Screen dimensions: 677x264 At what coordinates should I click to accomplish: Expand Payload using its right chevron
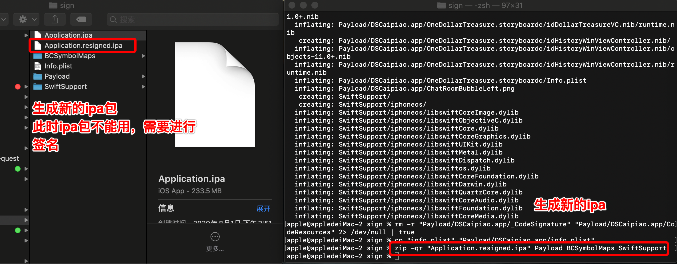pyautogui.click(x=143, y=76)
